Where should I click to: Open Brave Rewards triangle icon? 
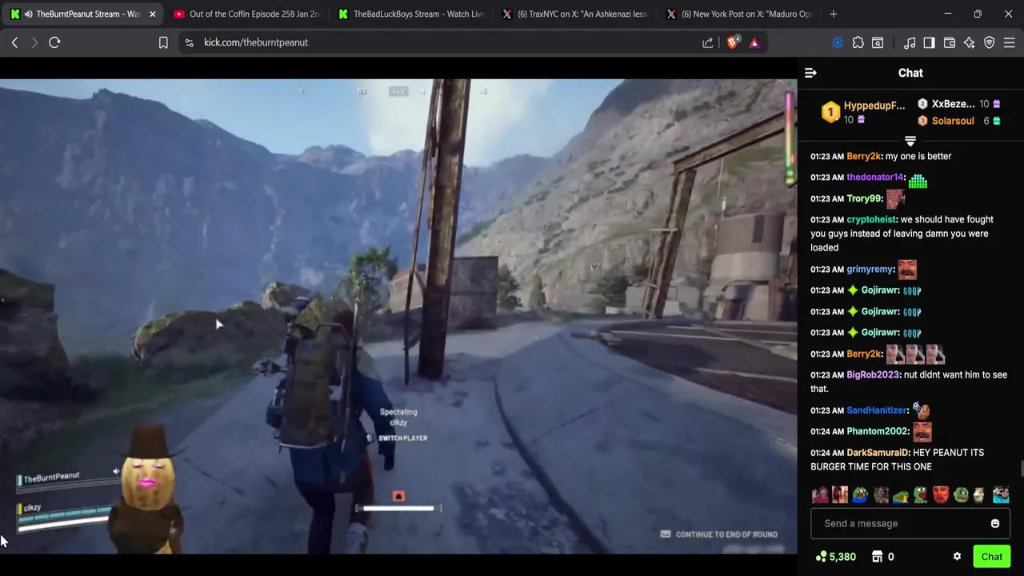tap(754, 42)
